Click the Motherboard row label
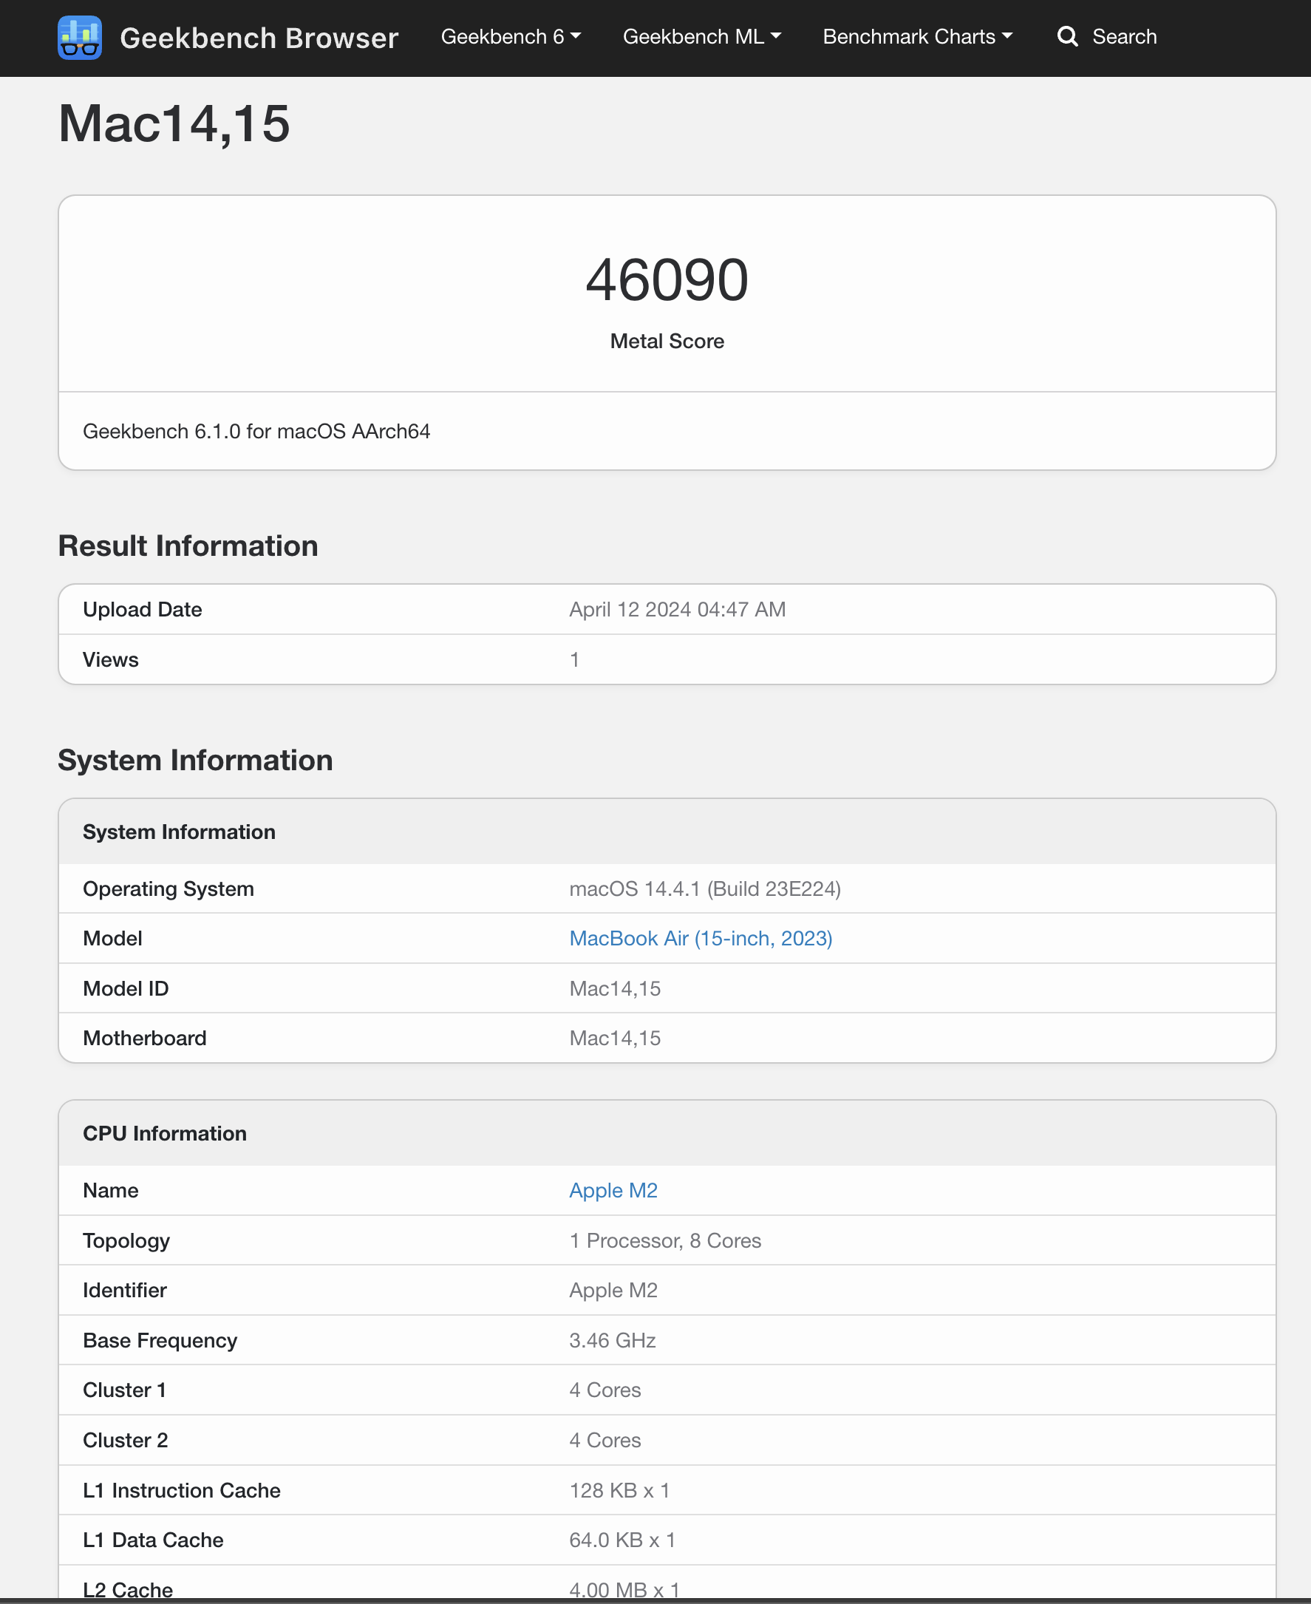Screen dimensions: 1311x1604 point(144,1039)
